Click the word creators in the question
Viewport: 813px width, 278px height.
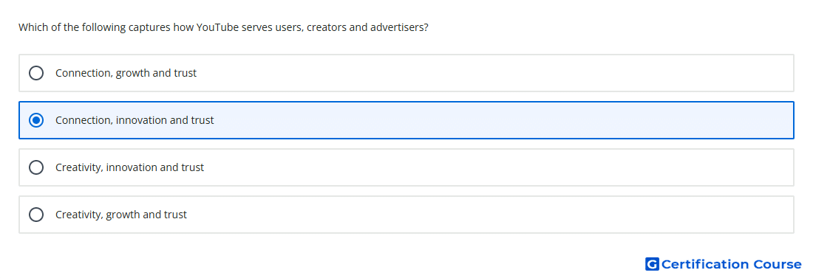pos(326,27)
